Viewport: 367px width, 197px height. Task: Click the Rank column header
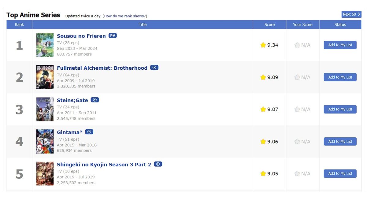point(19,24)
